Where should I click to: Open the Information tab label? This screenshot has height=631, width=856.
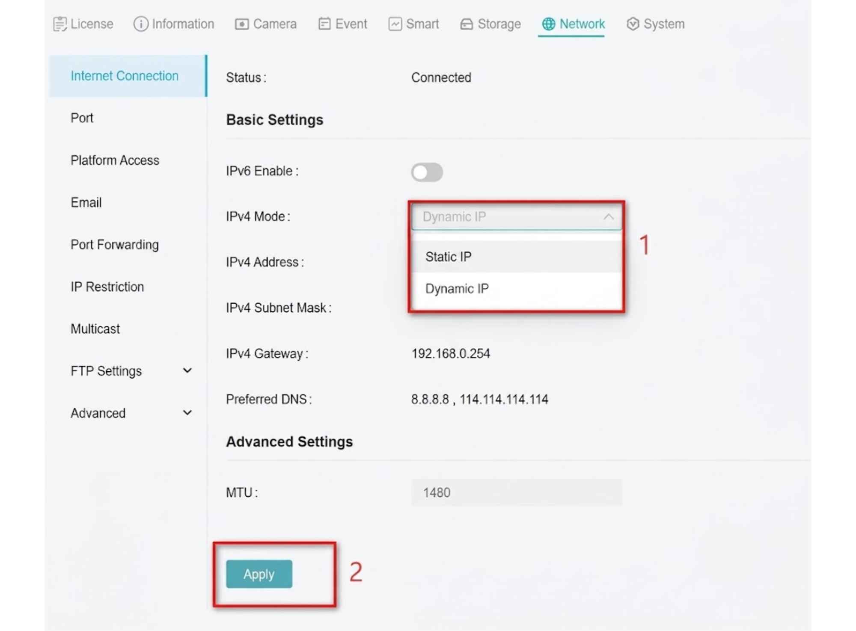[183, 24]
